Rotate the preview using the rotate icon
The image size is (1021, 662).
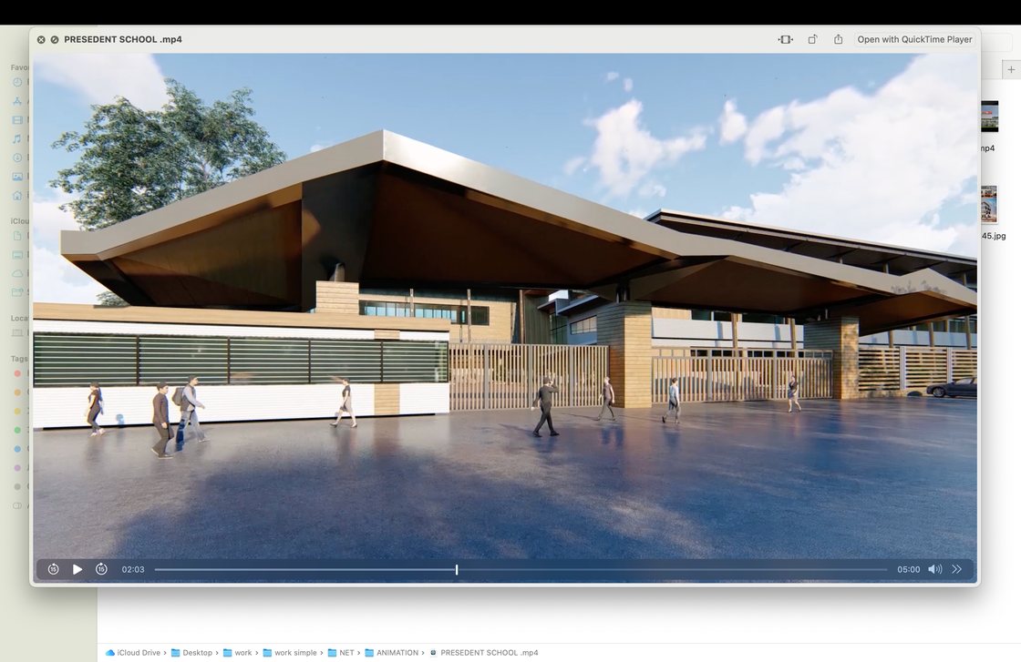[x=812, y=40]
